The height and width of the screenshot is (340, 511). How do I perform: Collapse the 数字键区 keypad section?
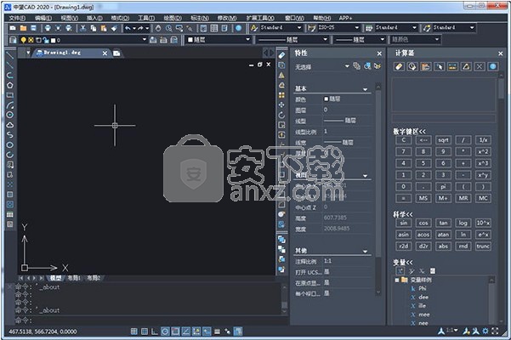409,131
